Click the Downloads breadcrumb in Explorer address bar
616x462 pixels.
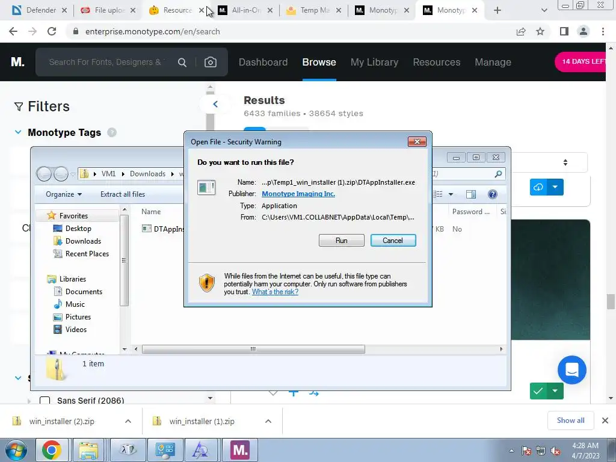pos(147,174)
